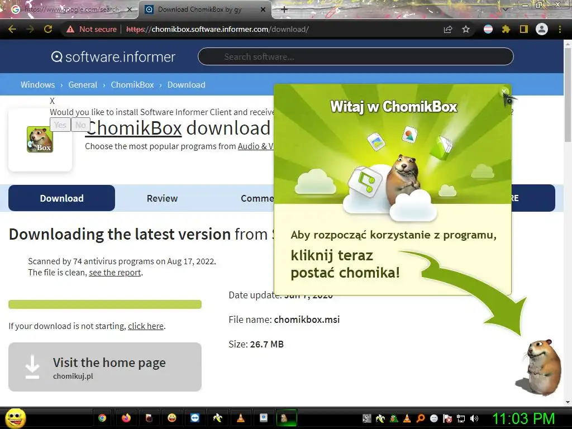Open the Extensions puzzle piece menu
Viewport: 572px width, 429px height.
point(506,29)
